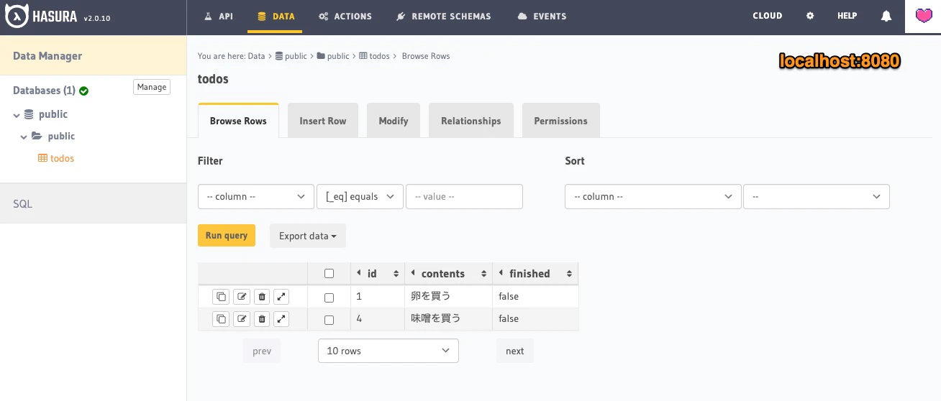
Task: Select todos table in sidebar tree
Action: coord(62,158)
